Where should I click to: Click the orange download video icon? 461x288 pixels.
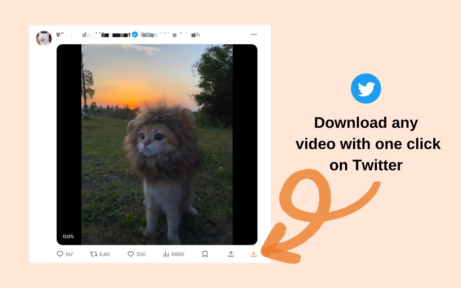[254, 254]
